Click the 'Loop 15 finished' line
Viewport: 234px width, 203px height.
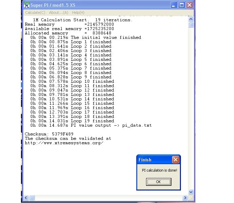pos(72,103)
